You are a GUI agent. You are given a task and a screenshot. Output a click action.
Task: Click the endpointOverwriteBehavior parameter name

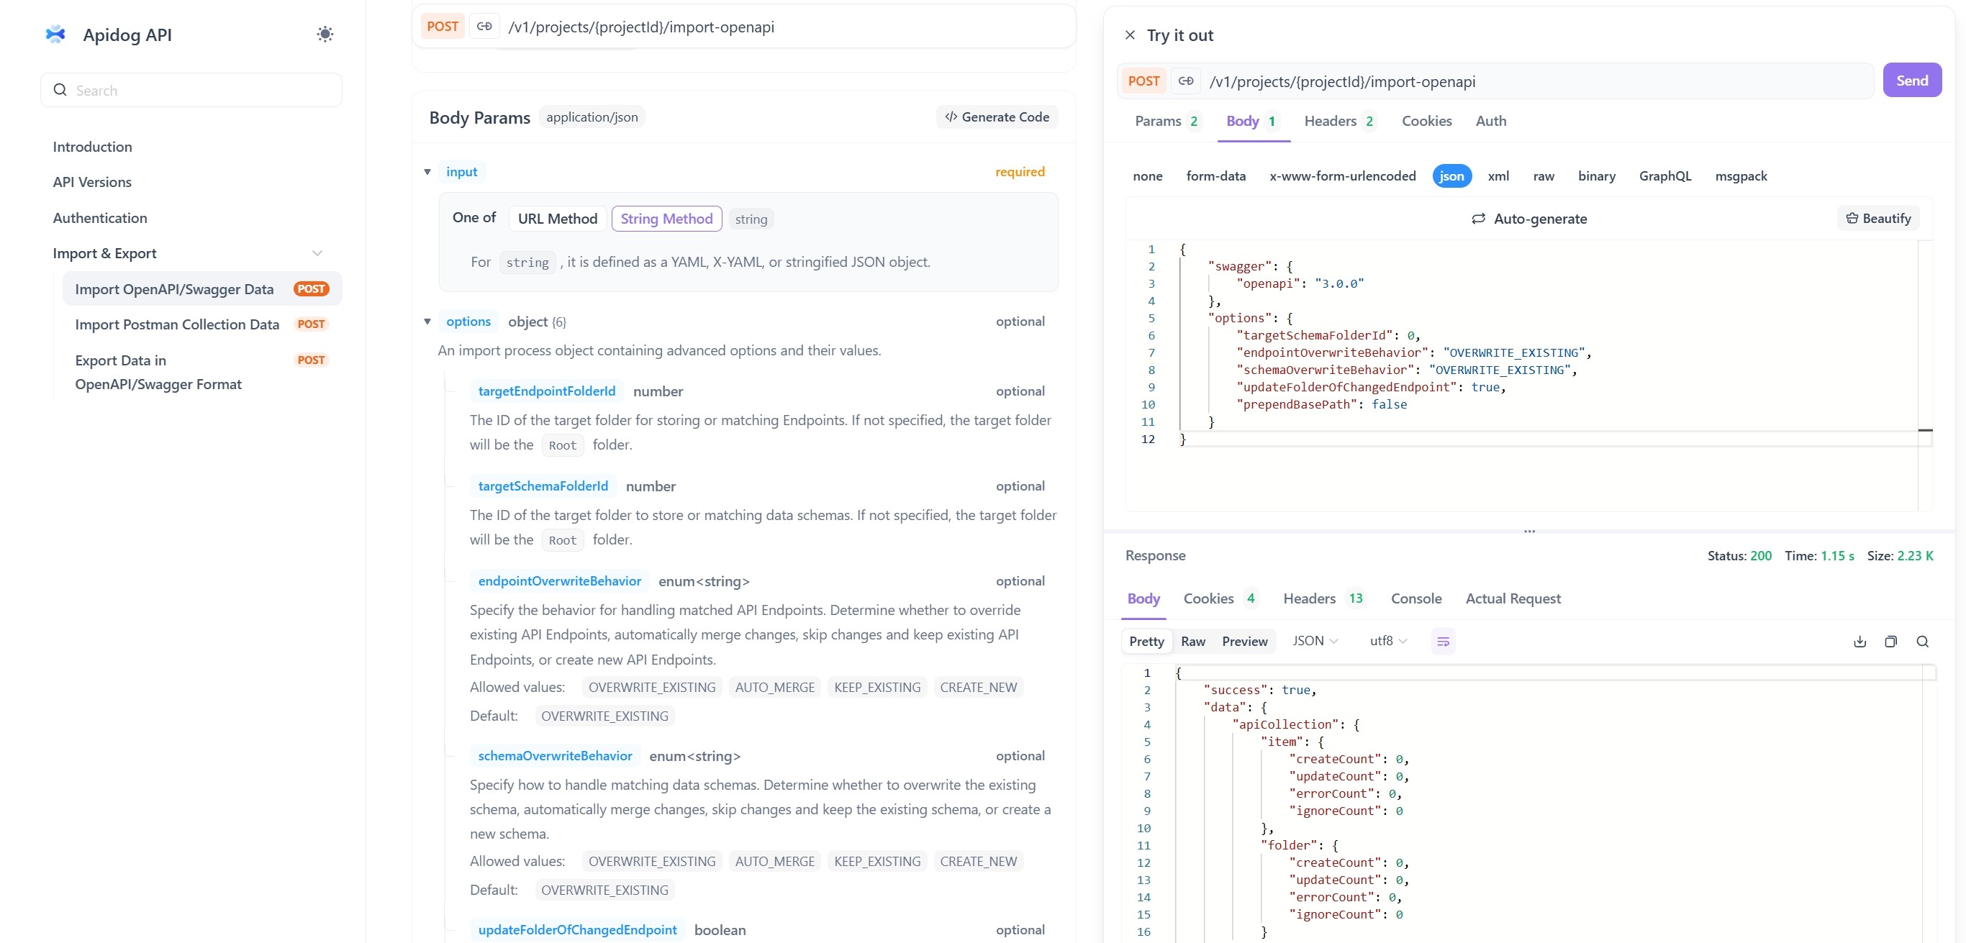click(x=559, y=581)
